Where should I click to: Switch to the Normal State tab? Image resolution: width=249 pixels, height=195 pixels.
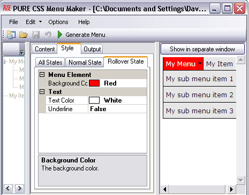[85, 63]
